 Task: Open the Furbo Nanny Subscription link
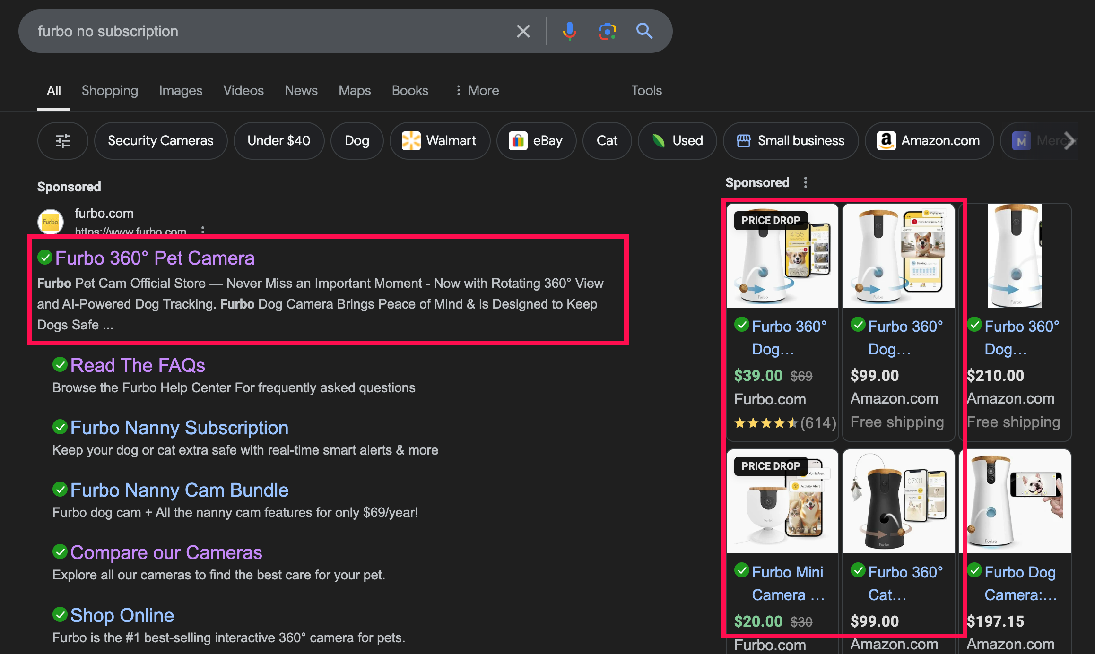tap(179, 428)
